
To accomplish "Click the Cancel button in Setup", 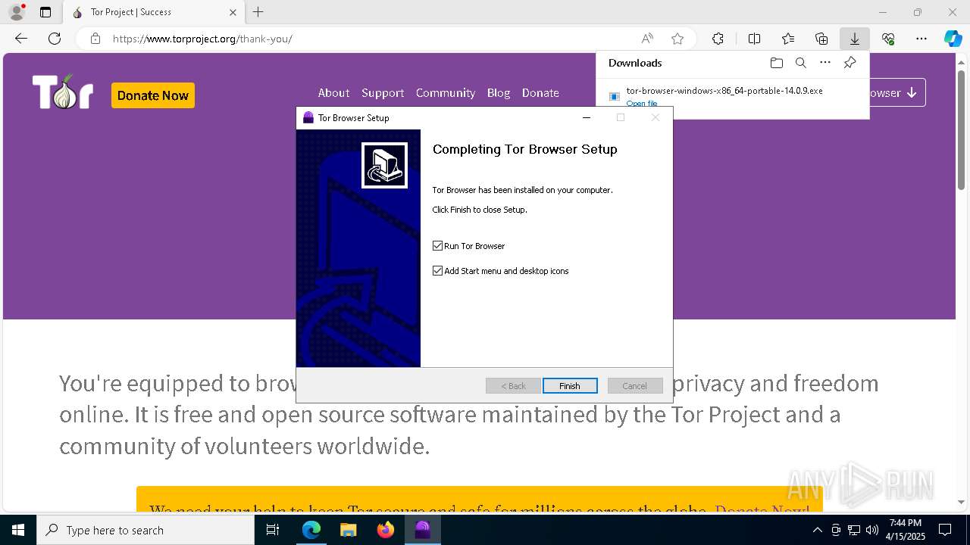I will pos(635,386).
